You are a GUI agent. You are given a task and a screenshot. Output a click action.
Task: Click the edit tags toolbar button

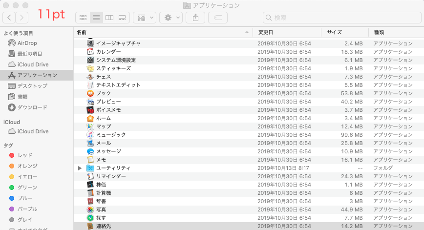(x=218, y=18)
